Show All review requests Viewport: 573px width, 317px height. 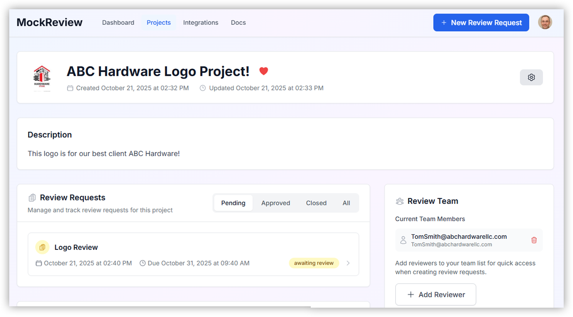[346, 203]
